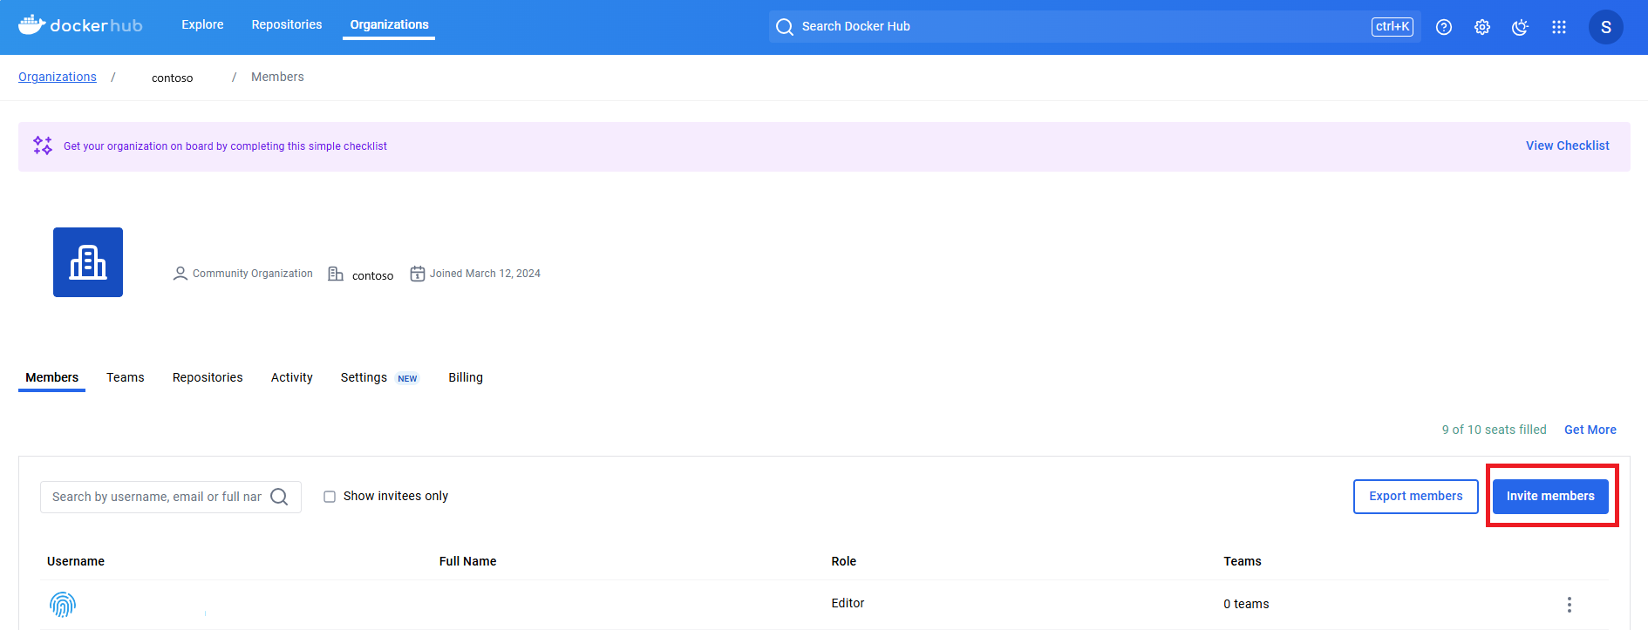Go to Explore in the top navigation

(x=202, y=24)
